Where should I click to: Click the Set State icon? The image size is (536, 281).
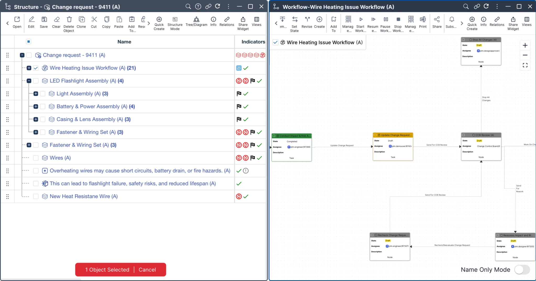tap(295, 20)
